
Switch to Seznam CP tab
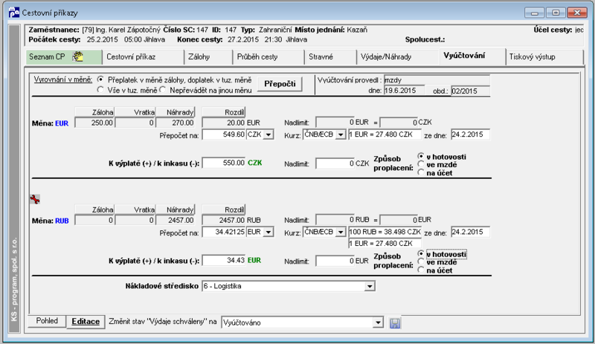(64, 57)
